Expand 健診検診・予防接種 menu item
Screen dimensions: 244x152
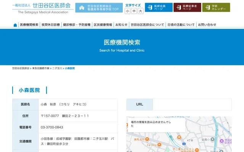click(x=77, y=25)
